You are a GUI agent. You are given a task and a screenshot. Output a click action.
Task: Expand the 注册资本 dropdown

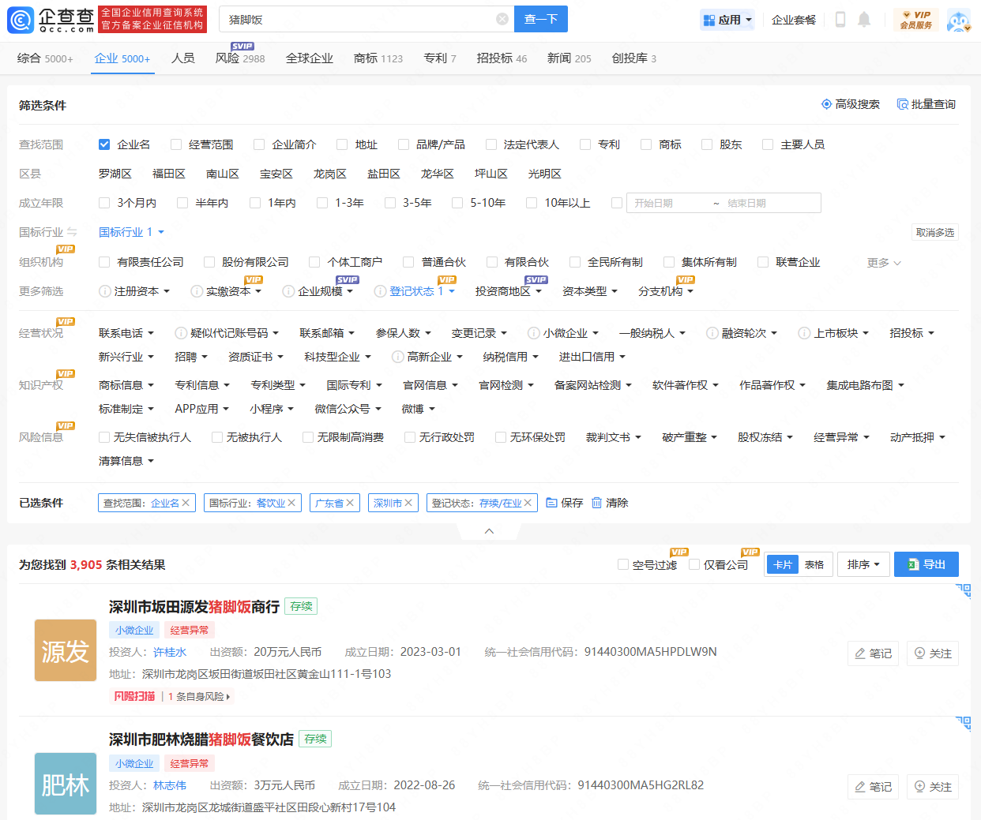[142, 291]
